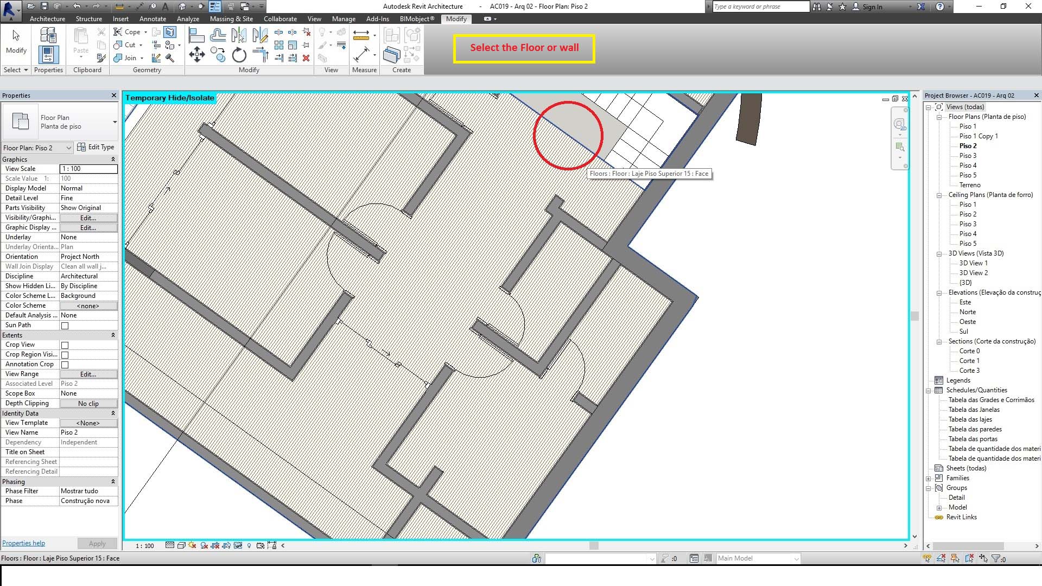Select the Align tool in the ribbon
The height and width of the screenshot is (586, 1042).
(196, 36)
